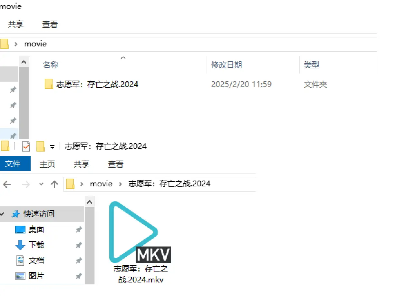407x296 pixels.
Task: Click the back navigation arrow
Action: (6, 184)
